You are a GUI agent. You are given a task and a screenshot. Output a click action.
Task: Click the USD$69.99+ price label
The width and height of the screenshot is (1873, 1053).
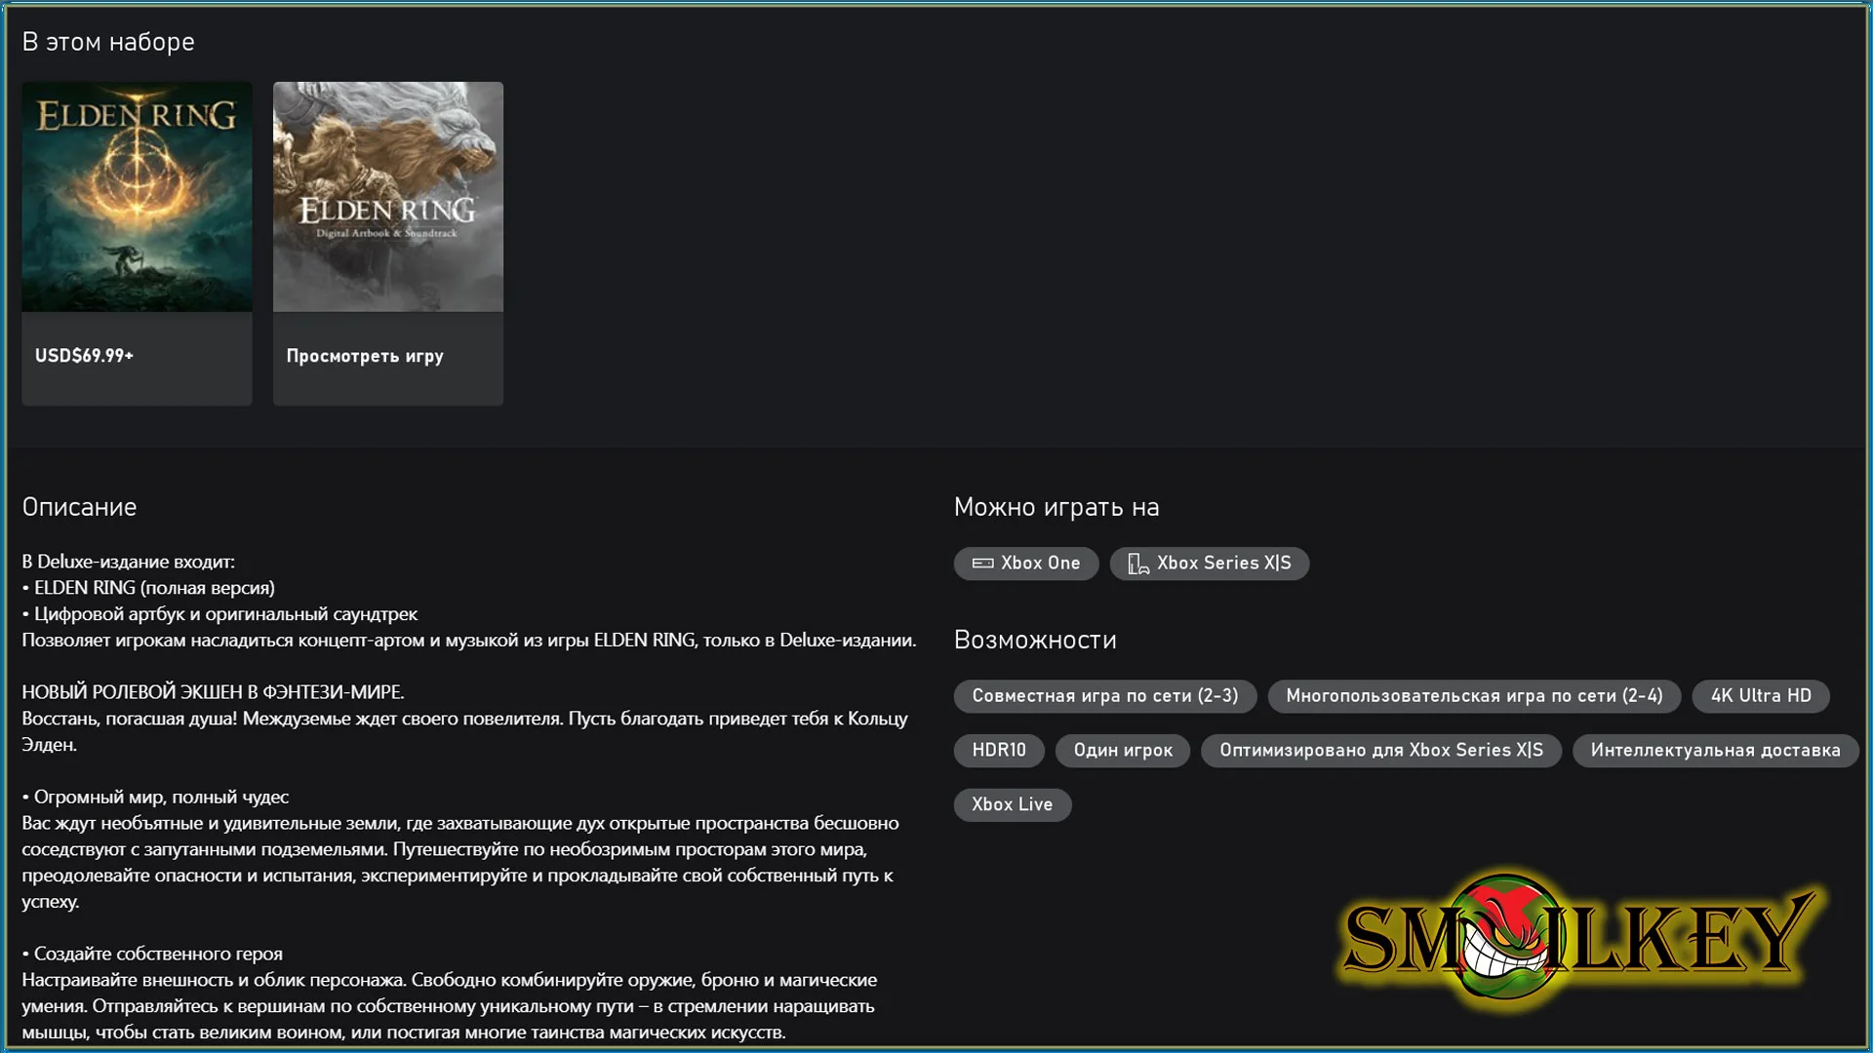click(x=84, y=356)
